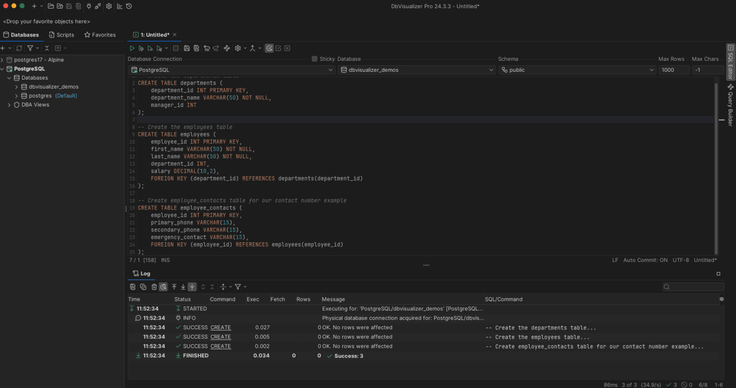Click inside the Max Rows input field
This screenshot has height=388, width=736.
click(x=674, y=69)
